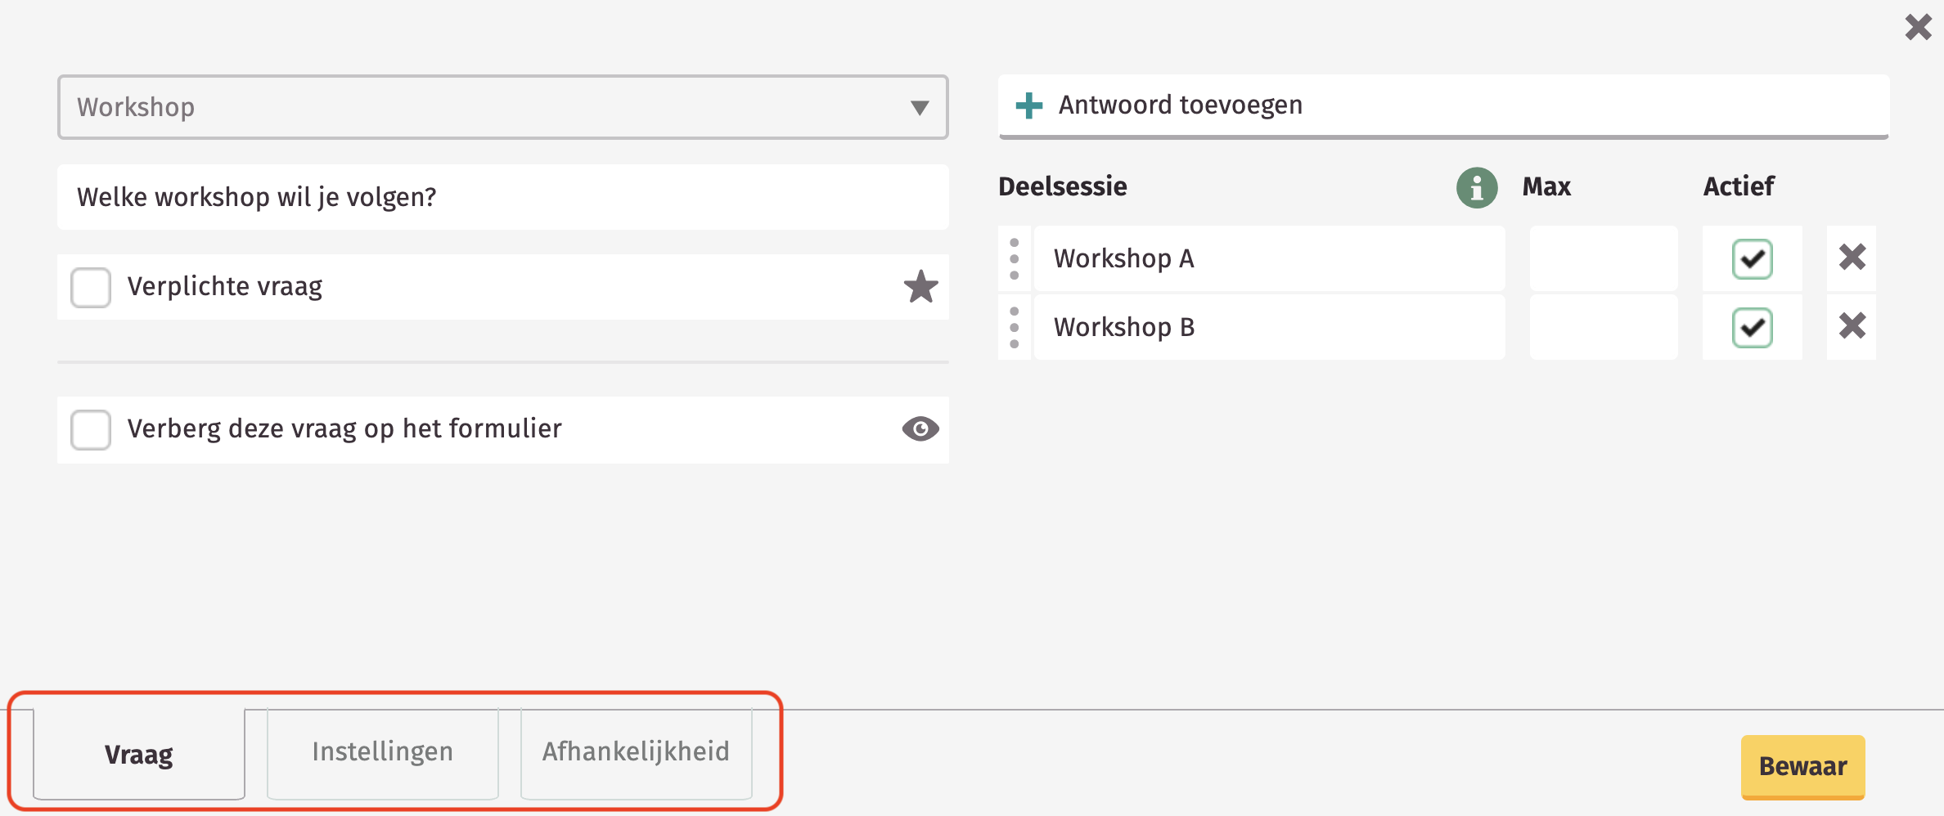Click the drag handle dots of Workshop B
This screenshot has width=1944, height=816.
1015,327
